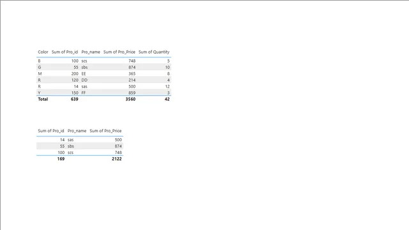
Task: Click quantity 8 in the M row
Action: coord(168,73)
